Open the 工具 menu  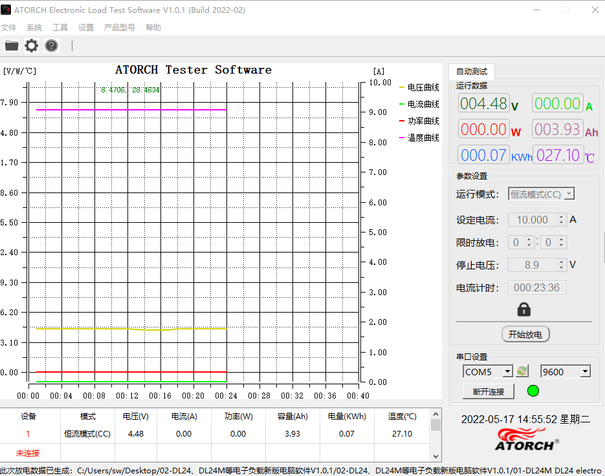click(x=60, y=27)
